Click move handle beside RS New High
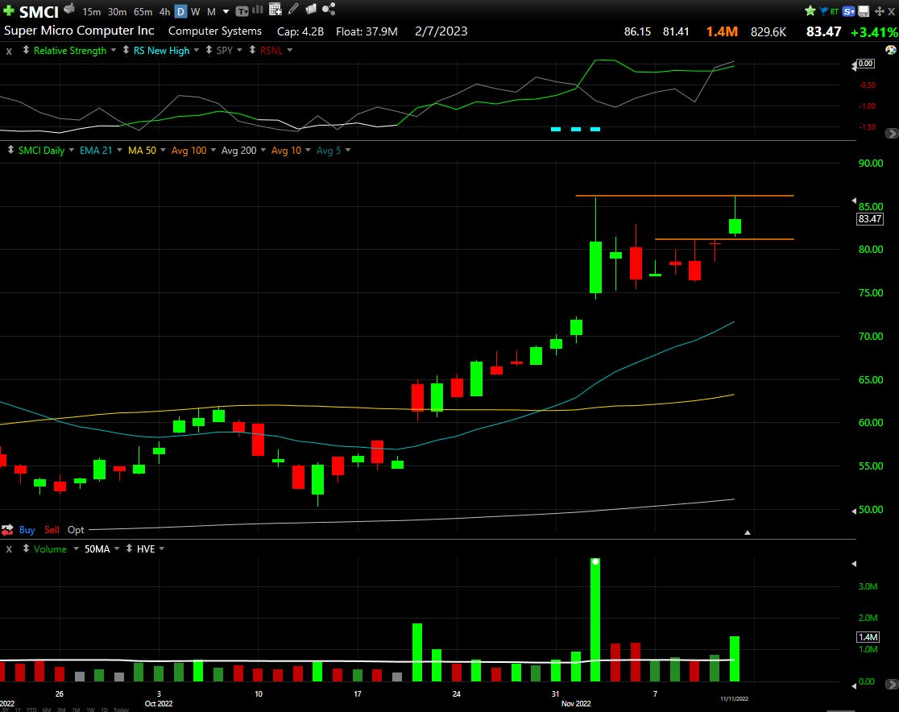This screenshot has height=712, width=899. tap(126, 51)
